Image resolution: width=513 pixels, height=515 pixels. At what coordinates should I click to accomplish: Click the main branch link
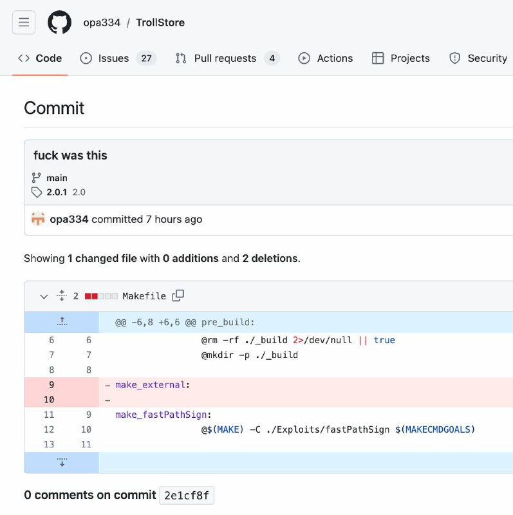click(x=57, y=178)
